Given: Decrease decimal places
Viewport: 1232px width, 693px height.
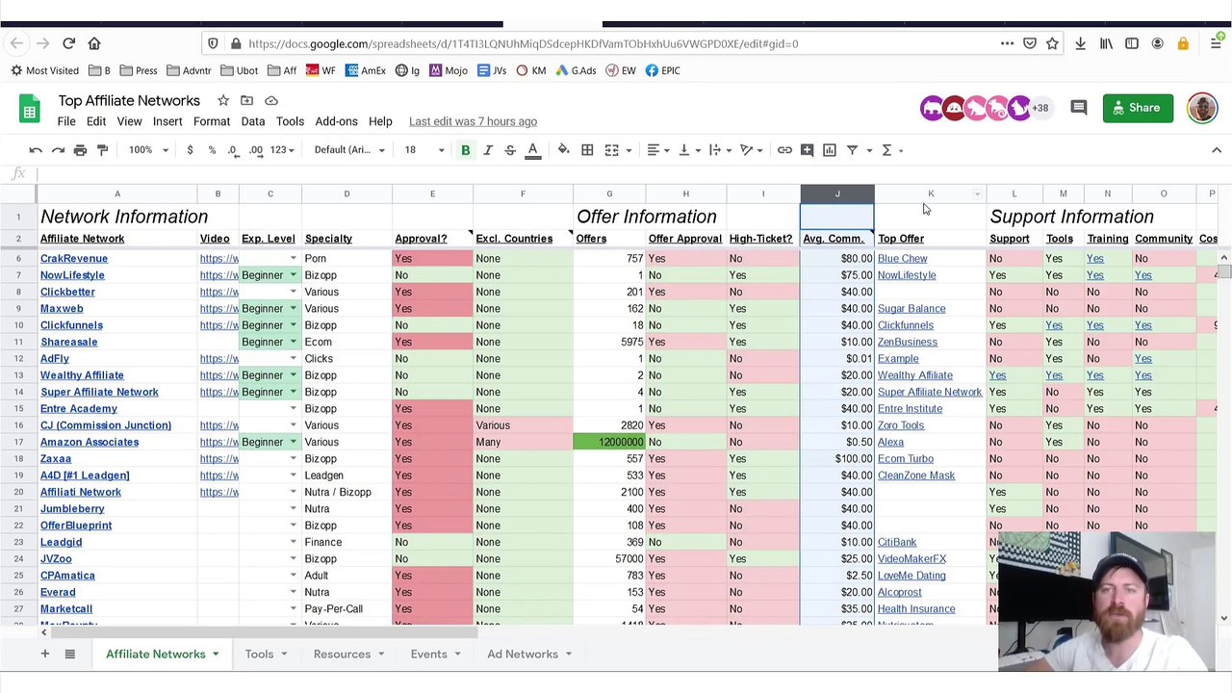Looking at the screenshot, I should (x=233, y=150).
